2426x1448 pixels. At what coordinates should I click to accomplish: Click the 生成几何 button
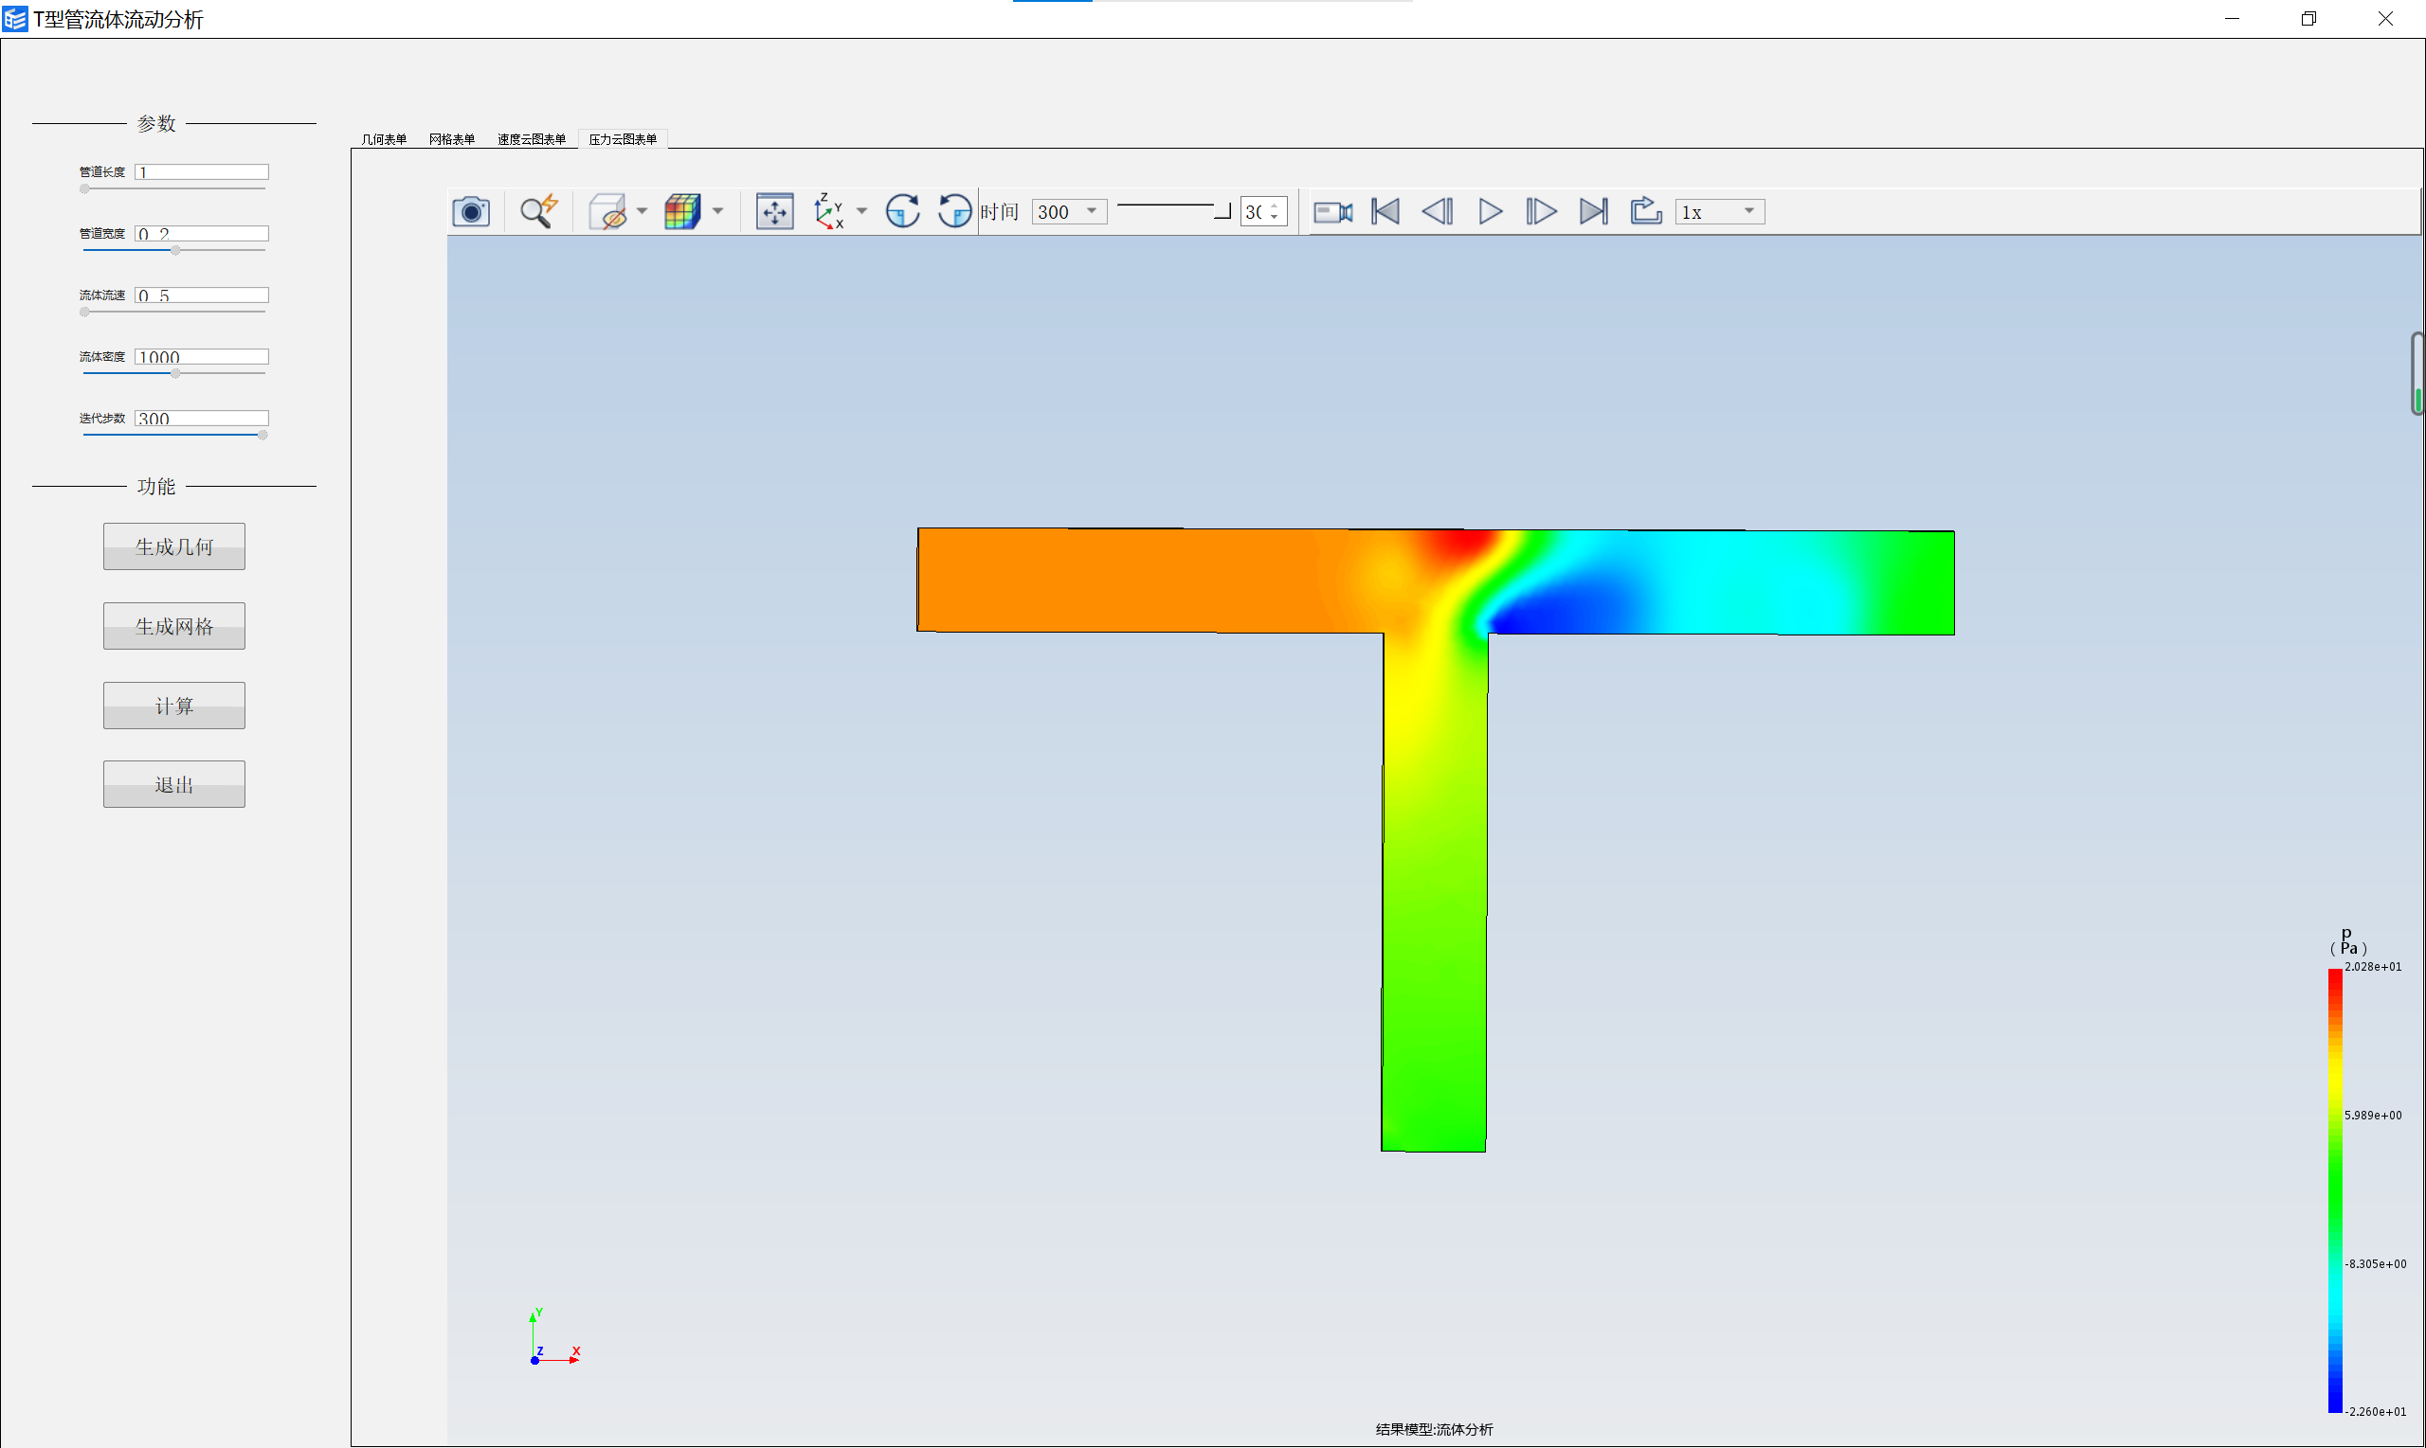(173, 546)
